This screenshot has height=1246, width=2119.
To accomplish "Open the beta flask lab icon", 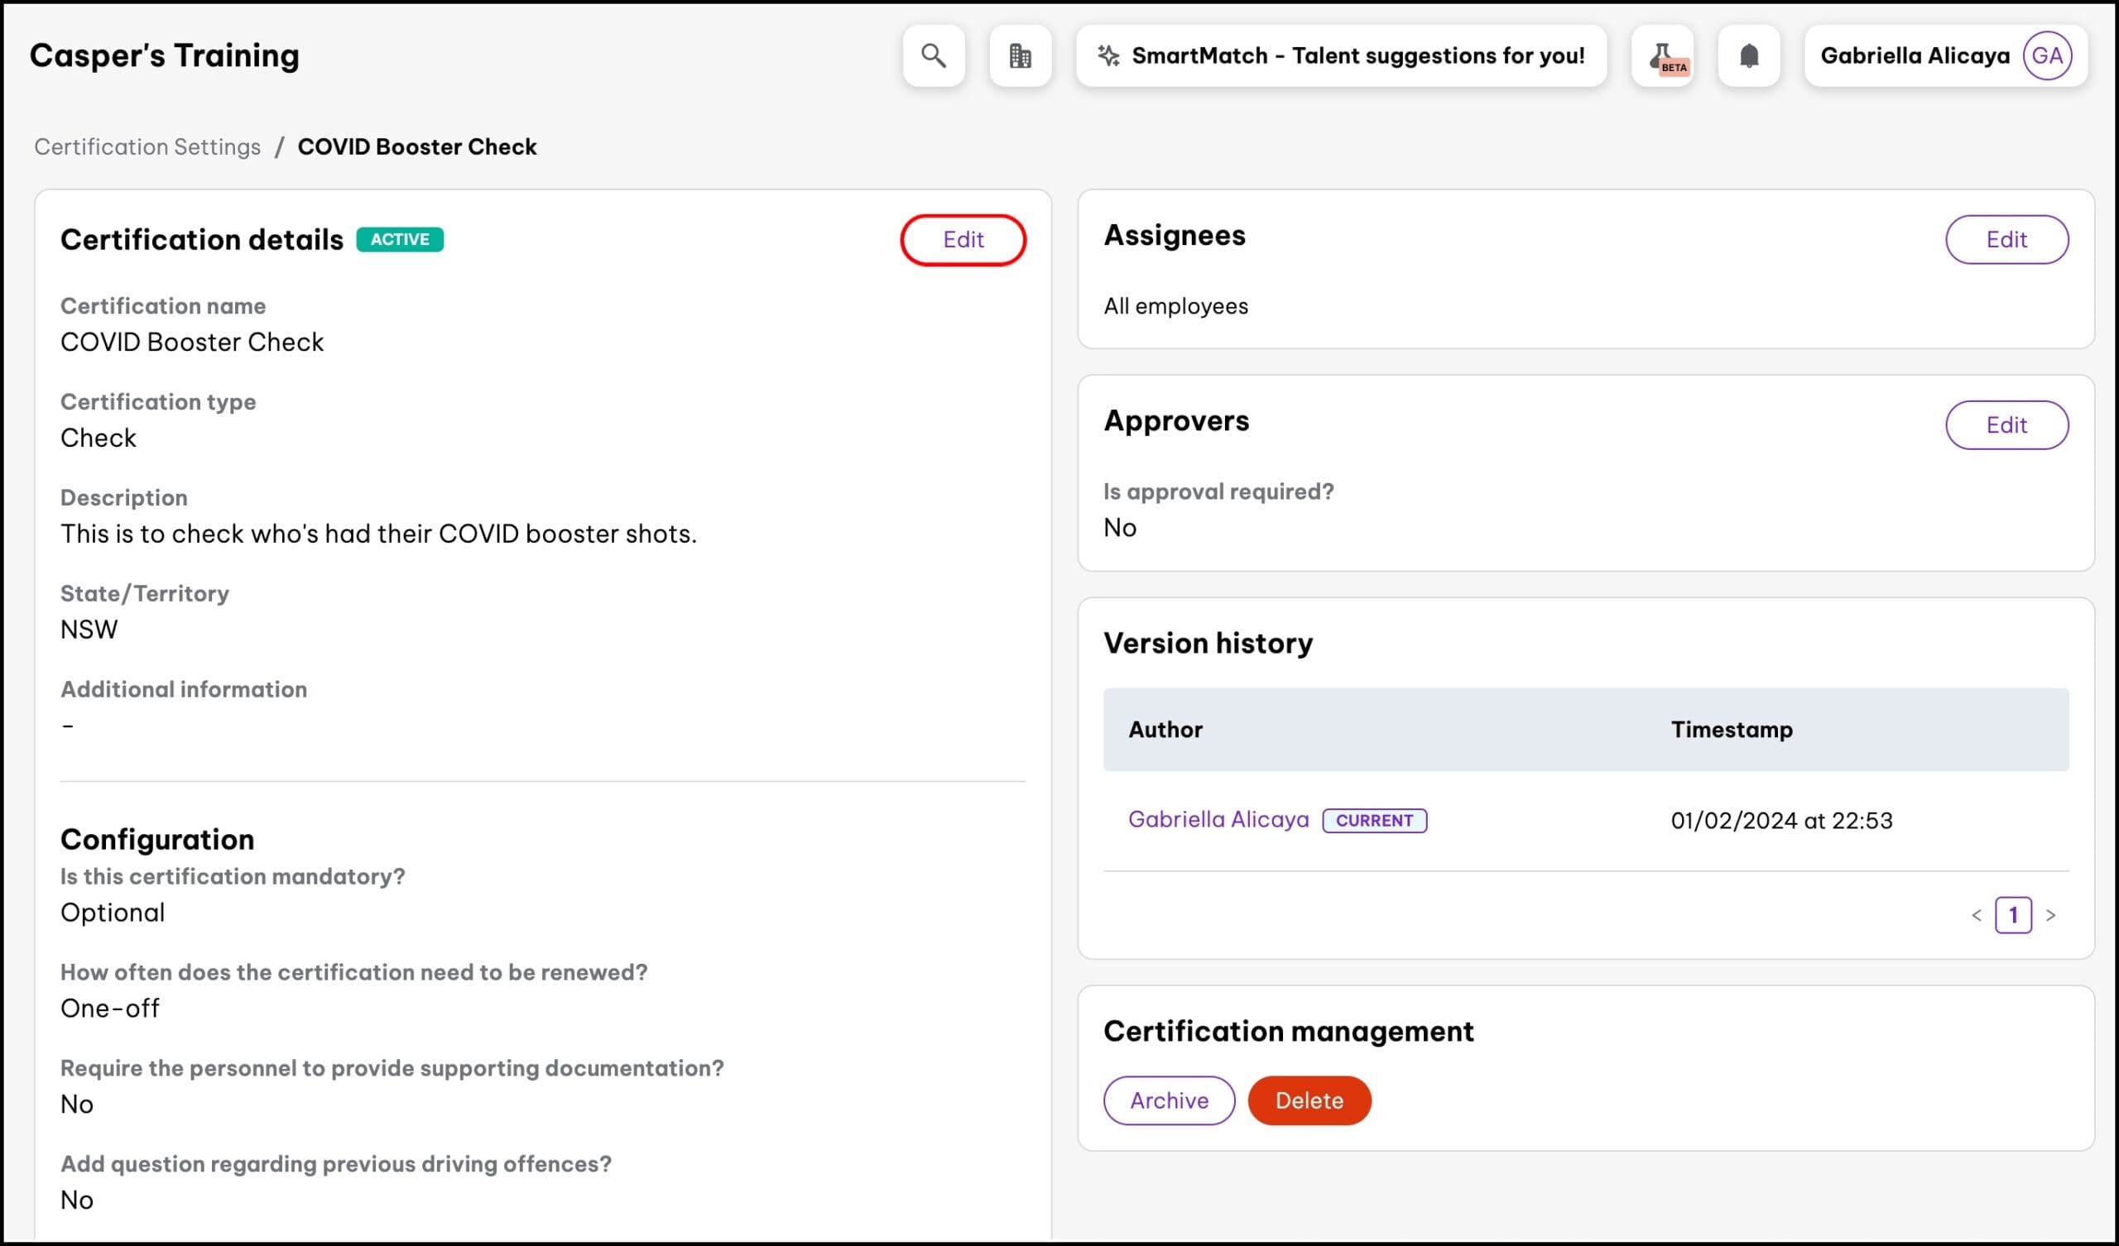I will 1662,55.
